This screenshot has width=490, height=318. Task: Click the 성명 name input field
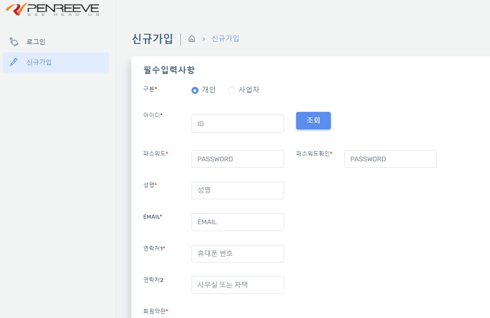[237, 190]
